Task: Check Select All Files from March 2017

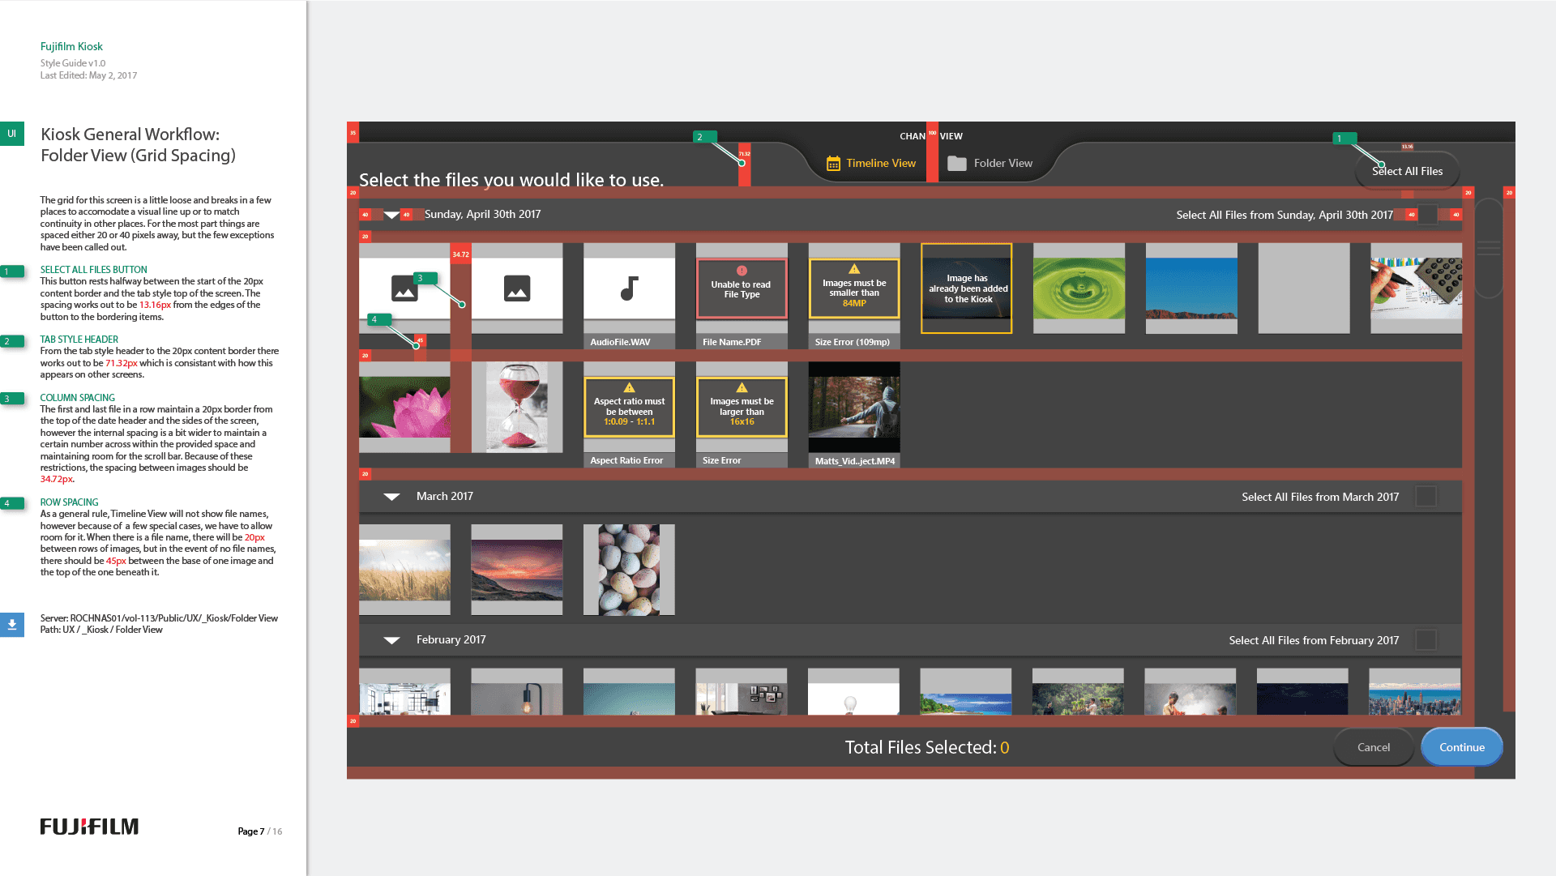Action: 1426,497
